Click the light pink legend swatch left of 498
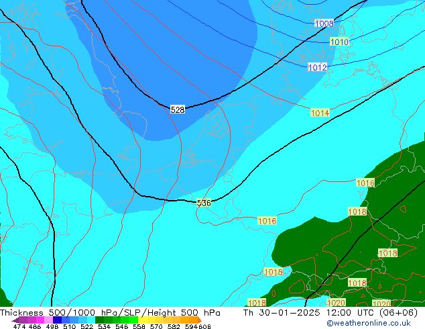This screenshot has width=425, height=329. [48, 320]
